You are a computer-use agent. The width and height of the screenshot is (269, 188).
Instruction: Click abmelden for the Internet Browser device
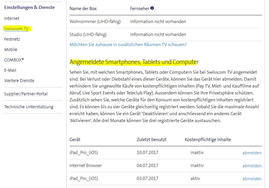click(x=252, y=166)
